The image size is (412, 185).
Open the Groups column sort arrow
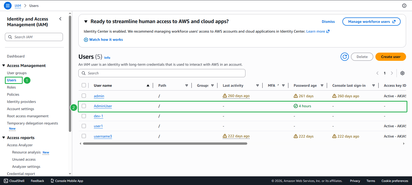click(x=212, y=85)
